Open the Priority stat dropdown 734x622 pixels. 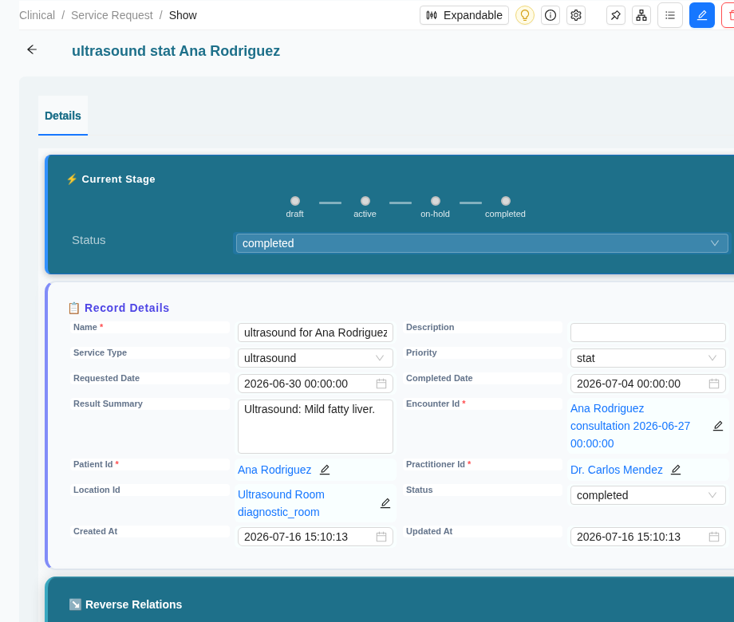coord(648,358)
